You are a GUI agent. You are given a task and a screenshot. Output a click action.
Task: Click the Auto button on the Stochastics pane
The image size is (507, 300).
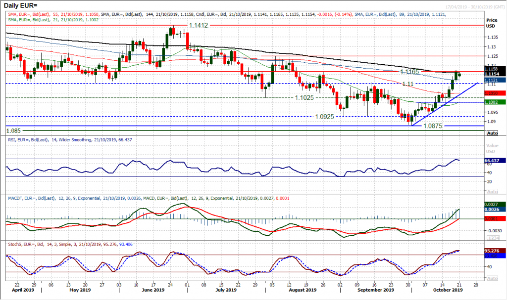point(492,277)
